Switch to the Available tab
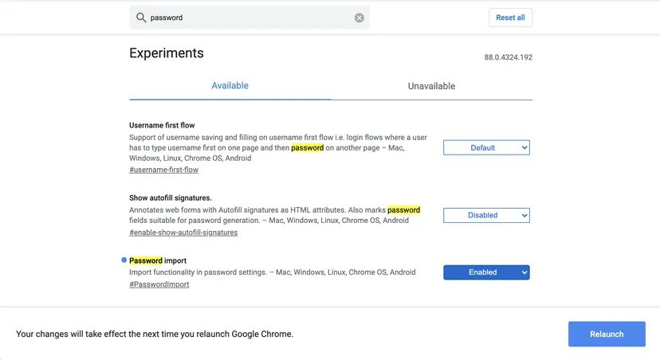This screenshot has width=660, height=360. 230,86
